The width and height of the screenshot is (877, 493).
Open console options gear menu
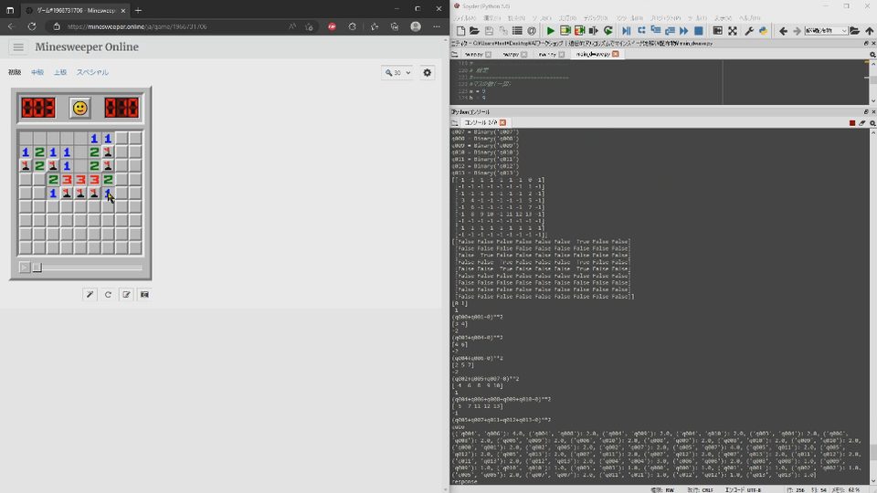(x=872, y=122)
